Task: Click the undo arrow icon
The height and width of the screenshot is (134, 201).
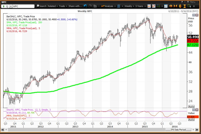Action: pos(86,6)
